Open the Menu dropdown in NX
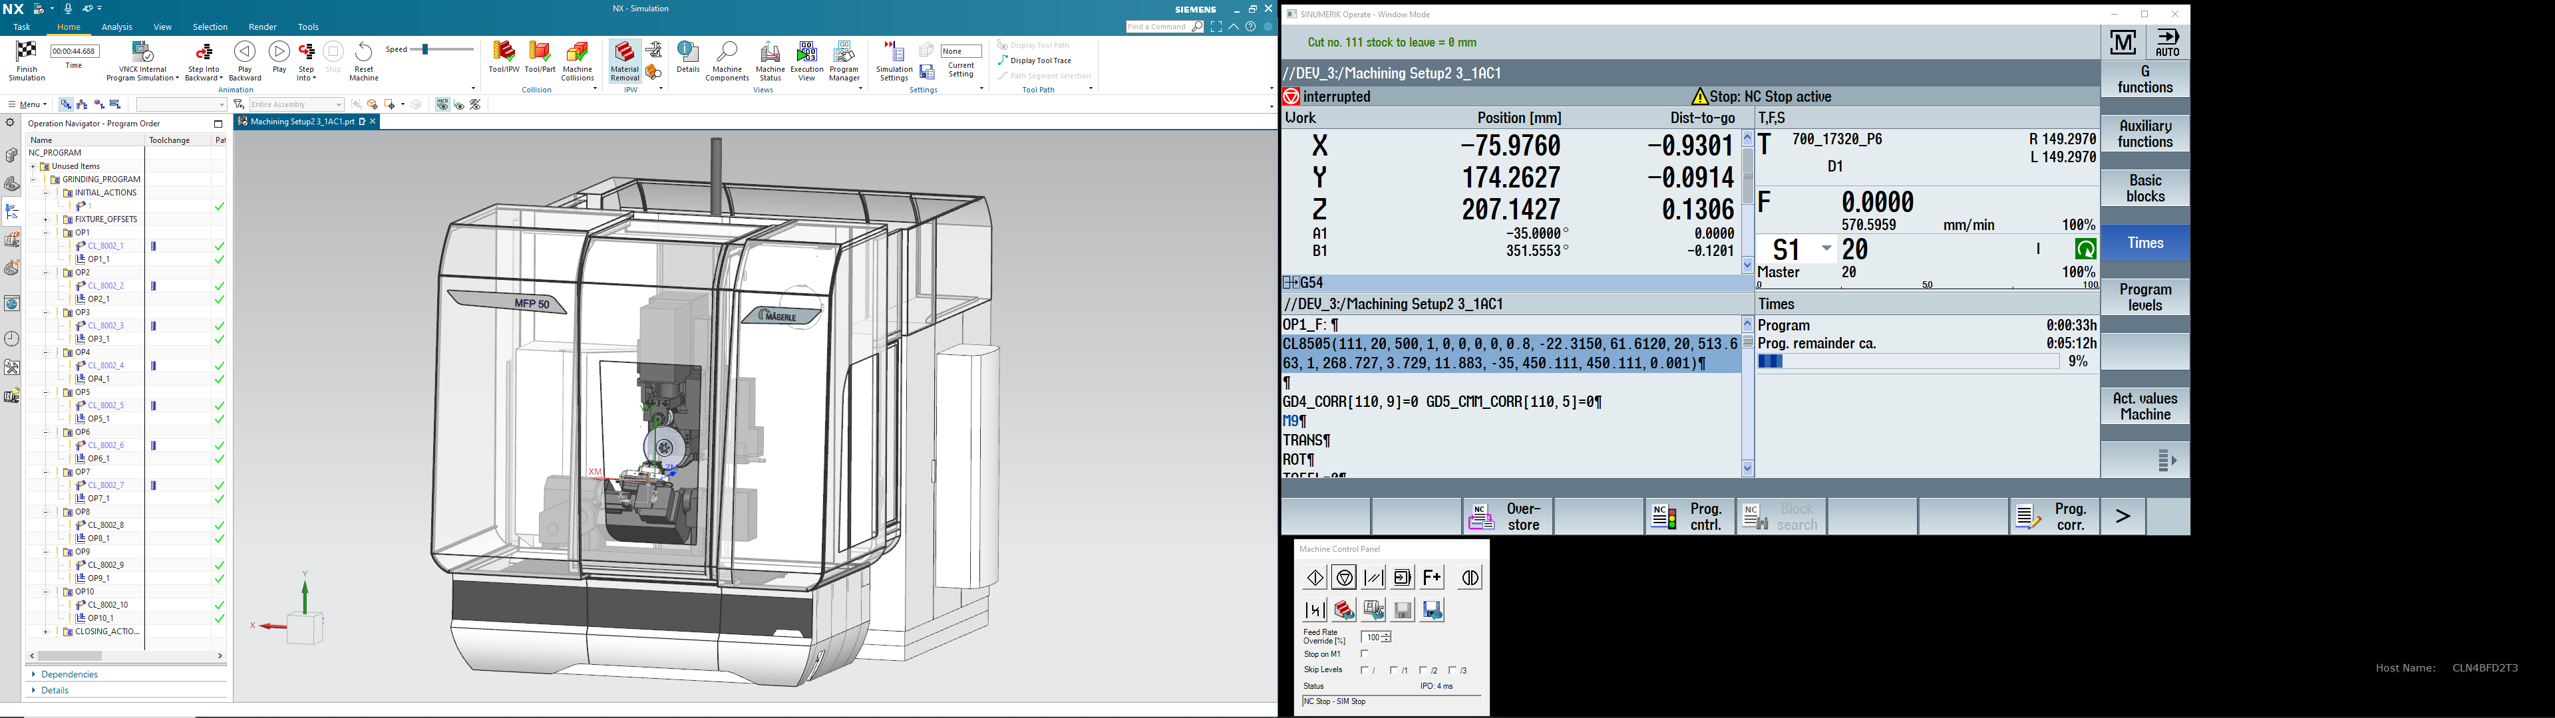 click(28, 104)
